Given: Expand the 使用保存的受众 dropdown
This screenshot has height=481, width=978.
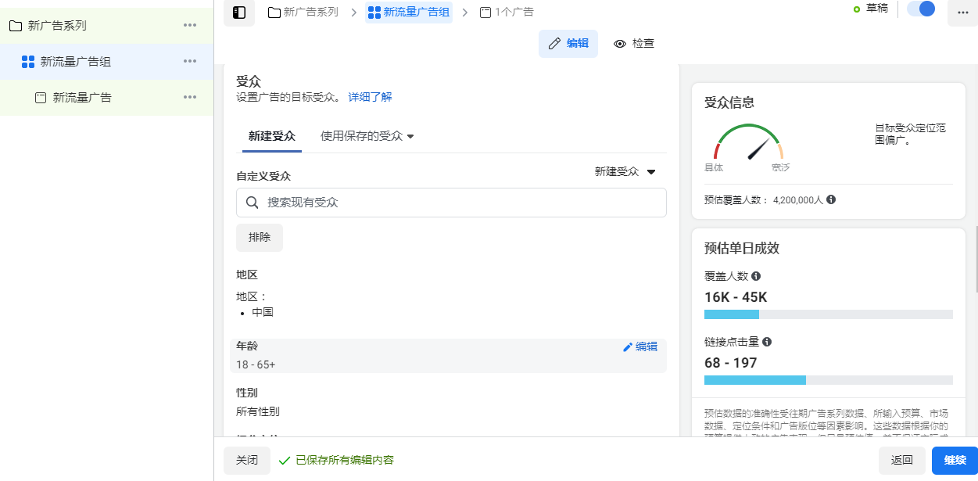Looking at the screenshot, I should coord(367,136).
